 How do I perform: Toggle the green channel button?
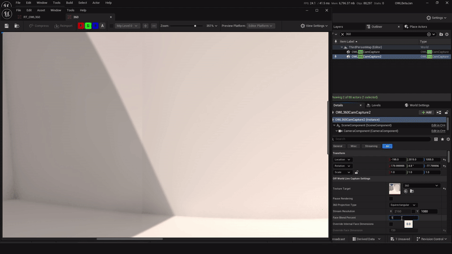point(88,26)
